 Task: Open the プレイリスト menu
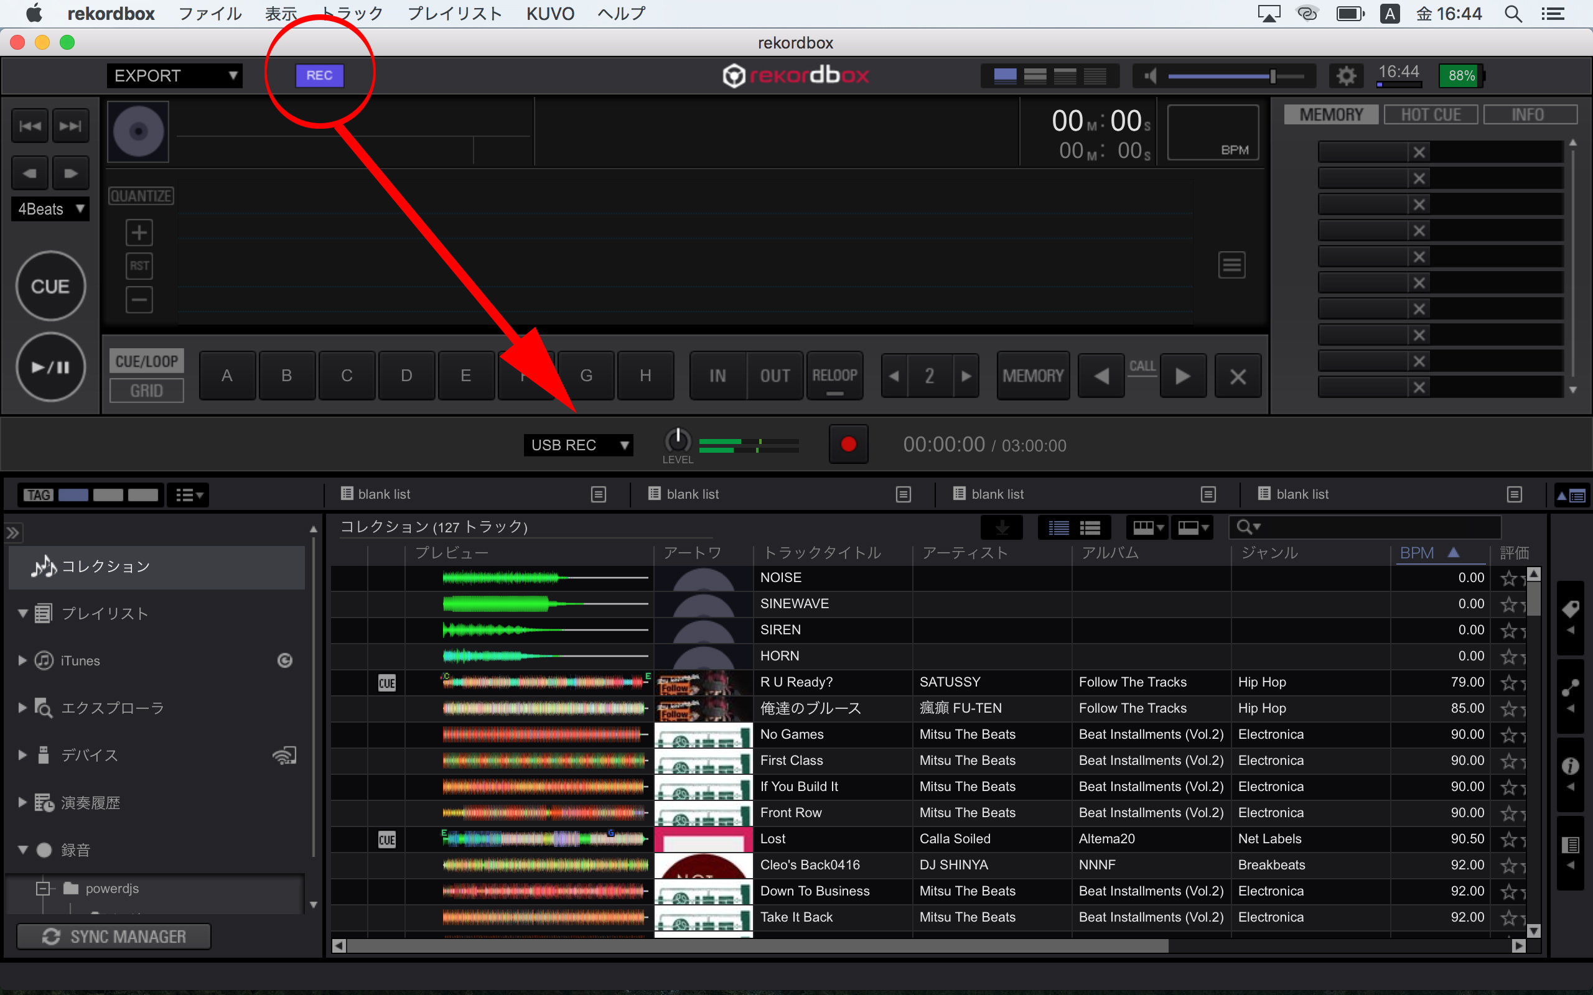454,13
